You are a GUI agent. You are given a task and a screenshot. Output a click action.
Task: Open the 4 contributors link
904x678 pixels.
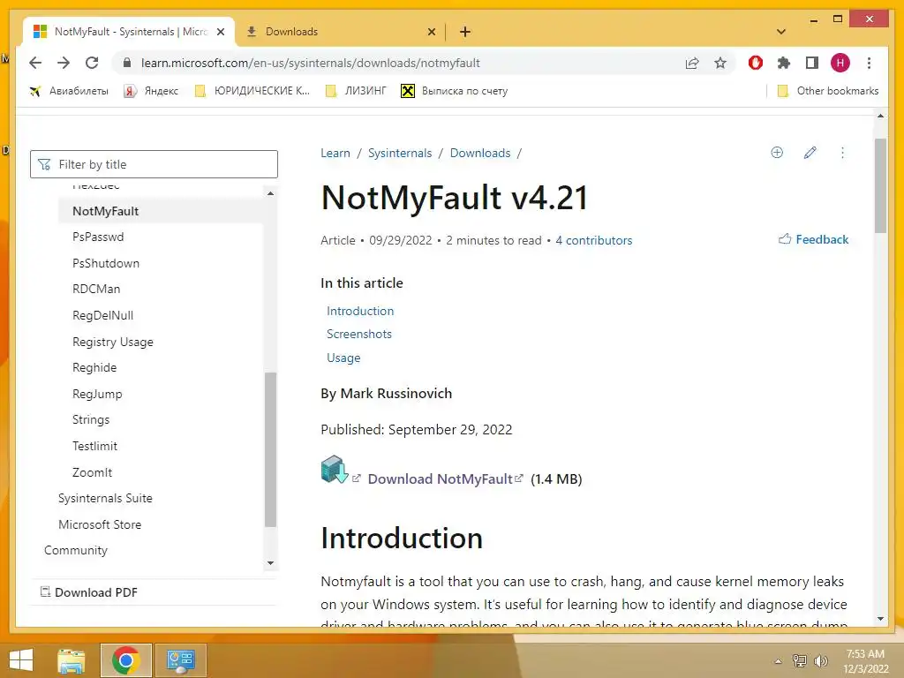tap(594, 240)
